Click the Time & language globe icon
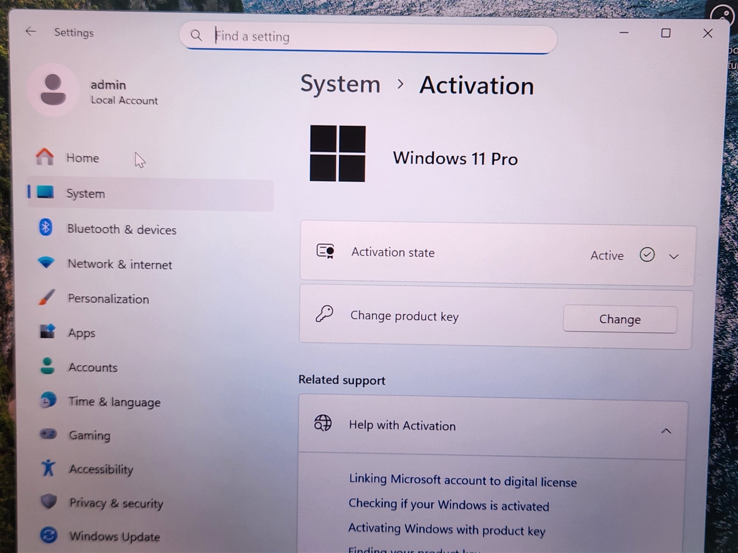 point(48,400)
